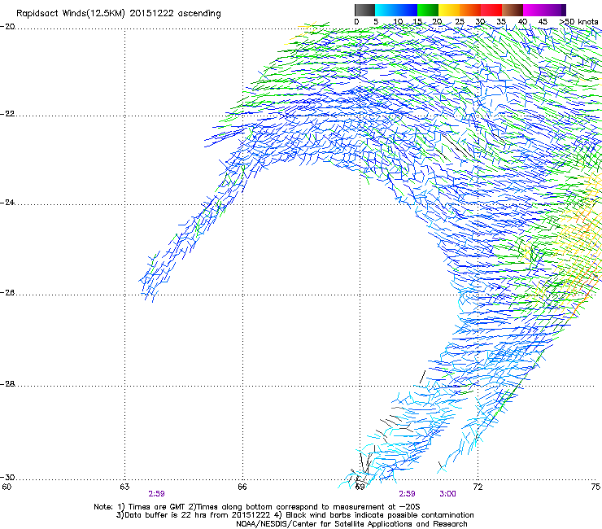Click the '72' longitude axis label

click(478, 487)
